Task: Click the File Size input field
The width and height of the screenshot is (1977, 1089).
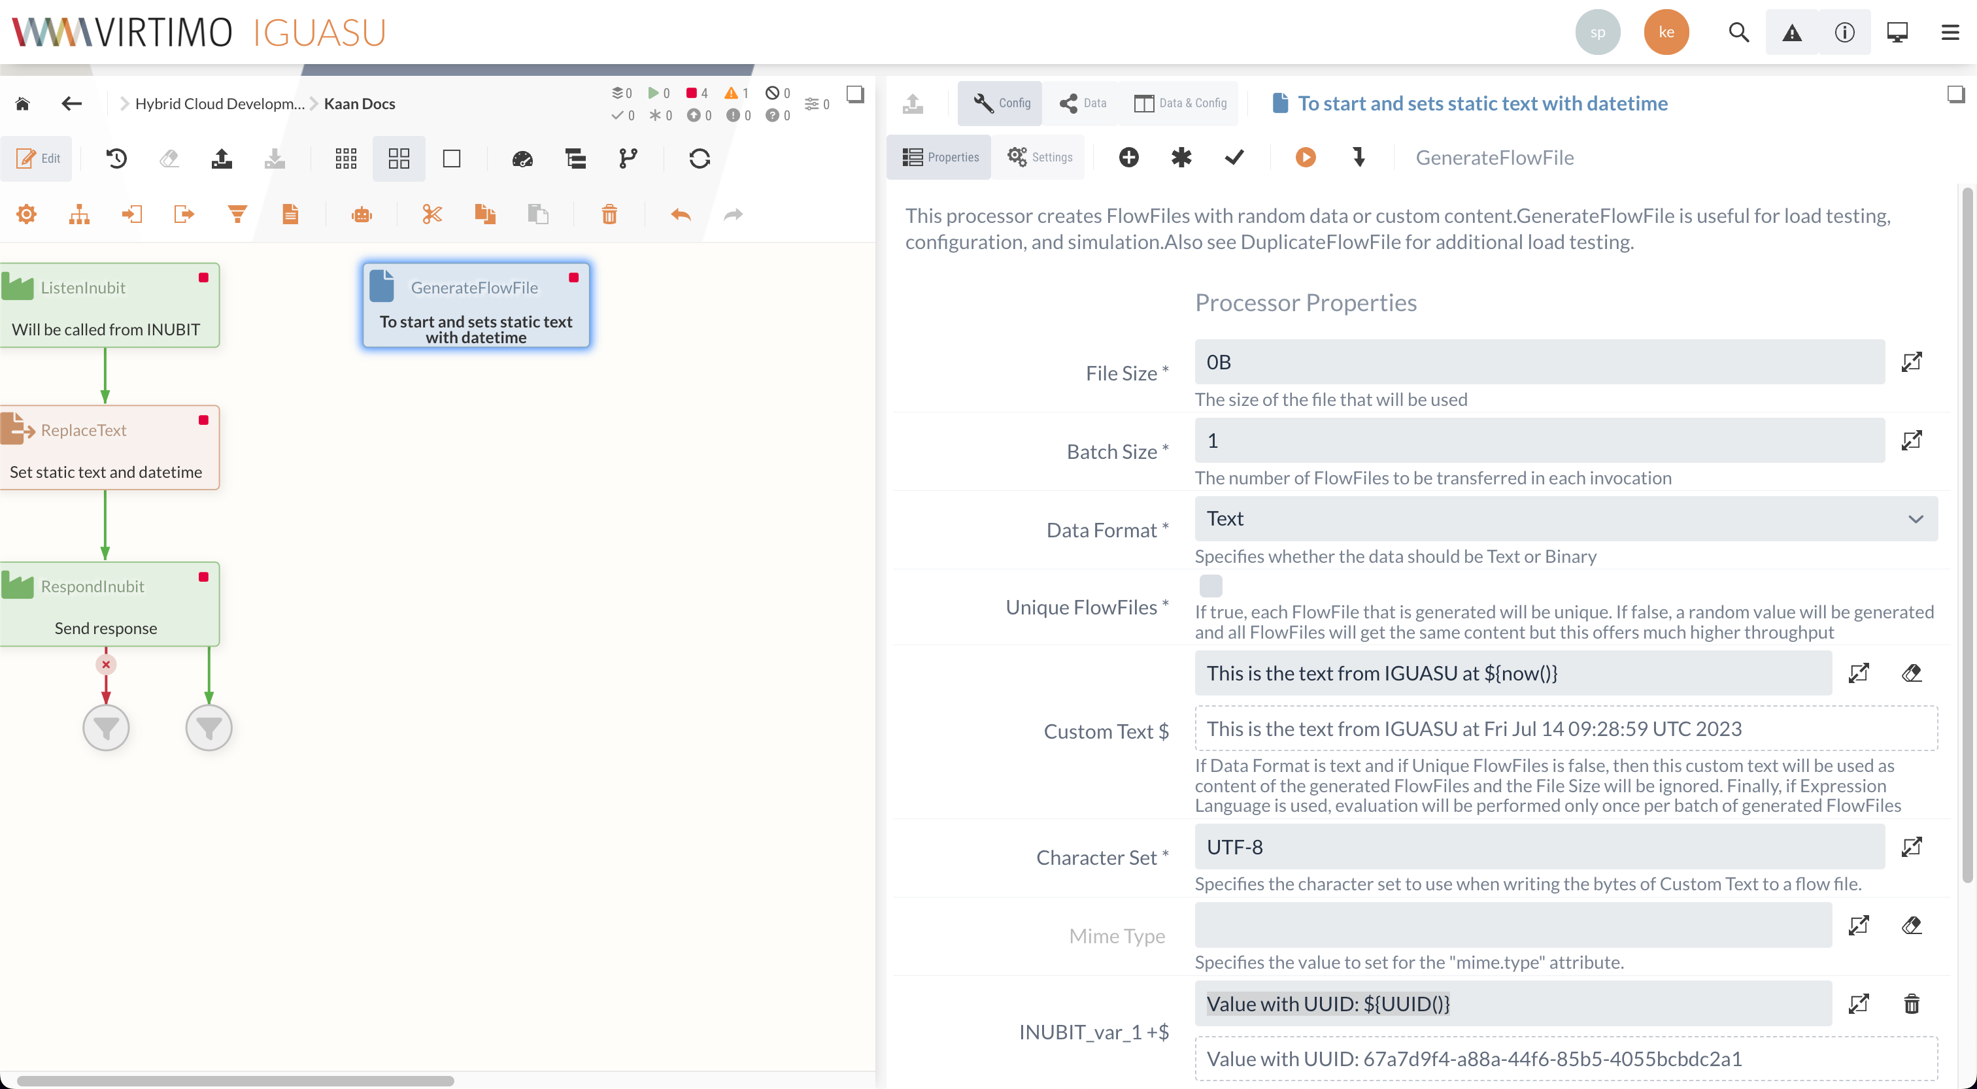Action: point(1540,362)
